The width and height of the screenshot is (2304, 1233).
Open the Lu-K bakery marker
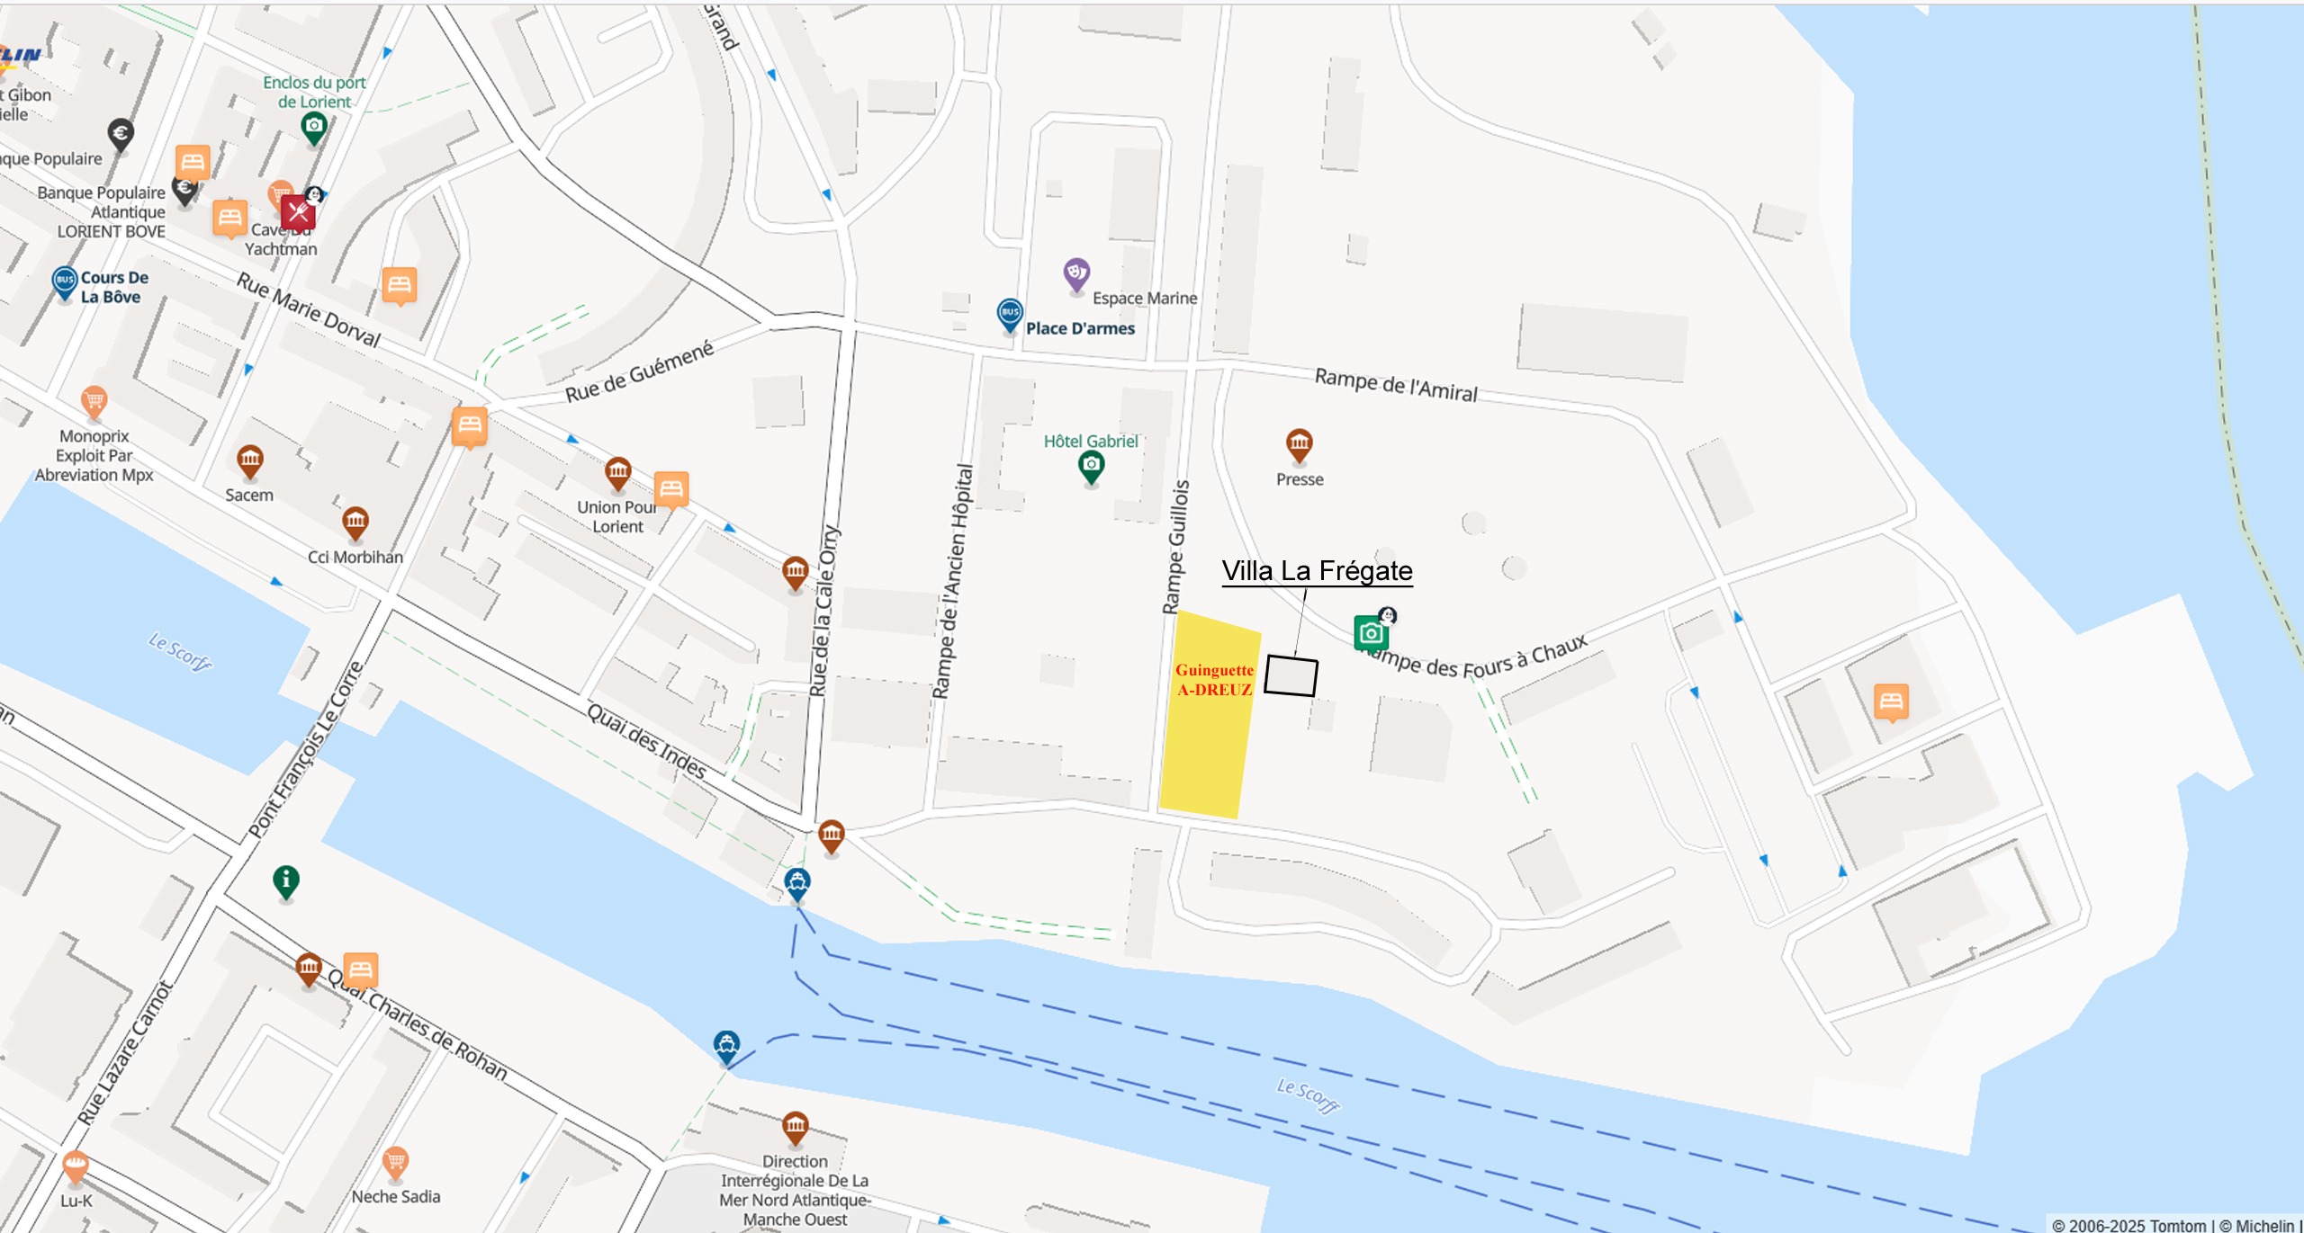pos(75,1166)
